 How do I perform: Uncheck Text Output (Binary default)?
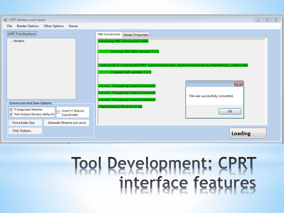(x=11, y=114)
